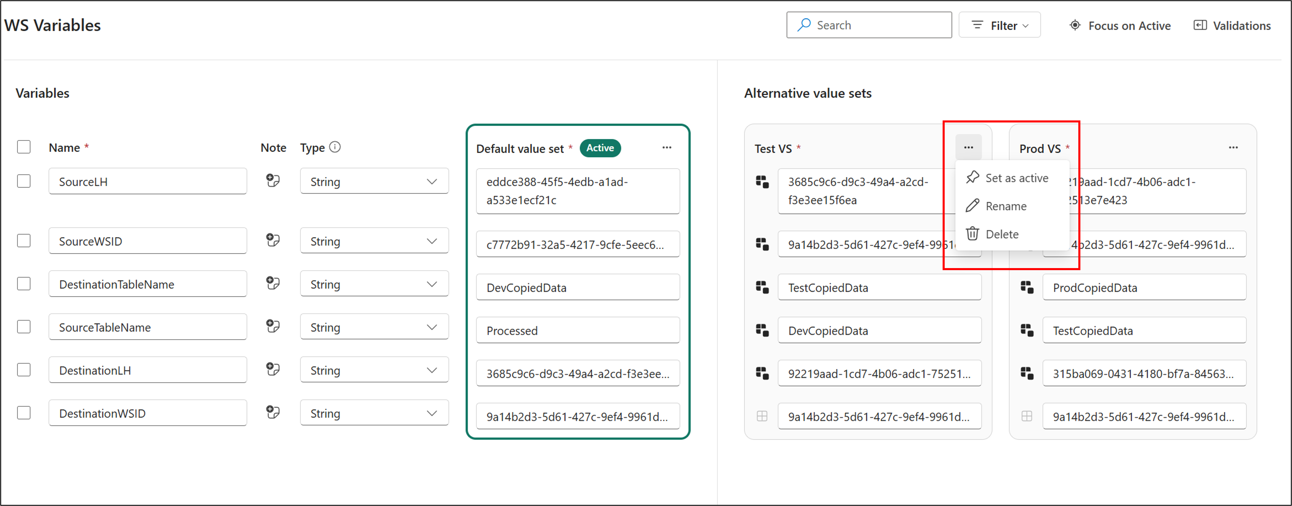Choose Set as active from menu

pos(1016,178)
